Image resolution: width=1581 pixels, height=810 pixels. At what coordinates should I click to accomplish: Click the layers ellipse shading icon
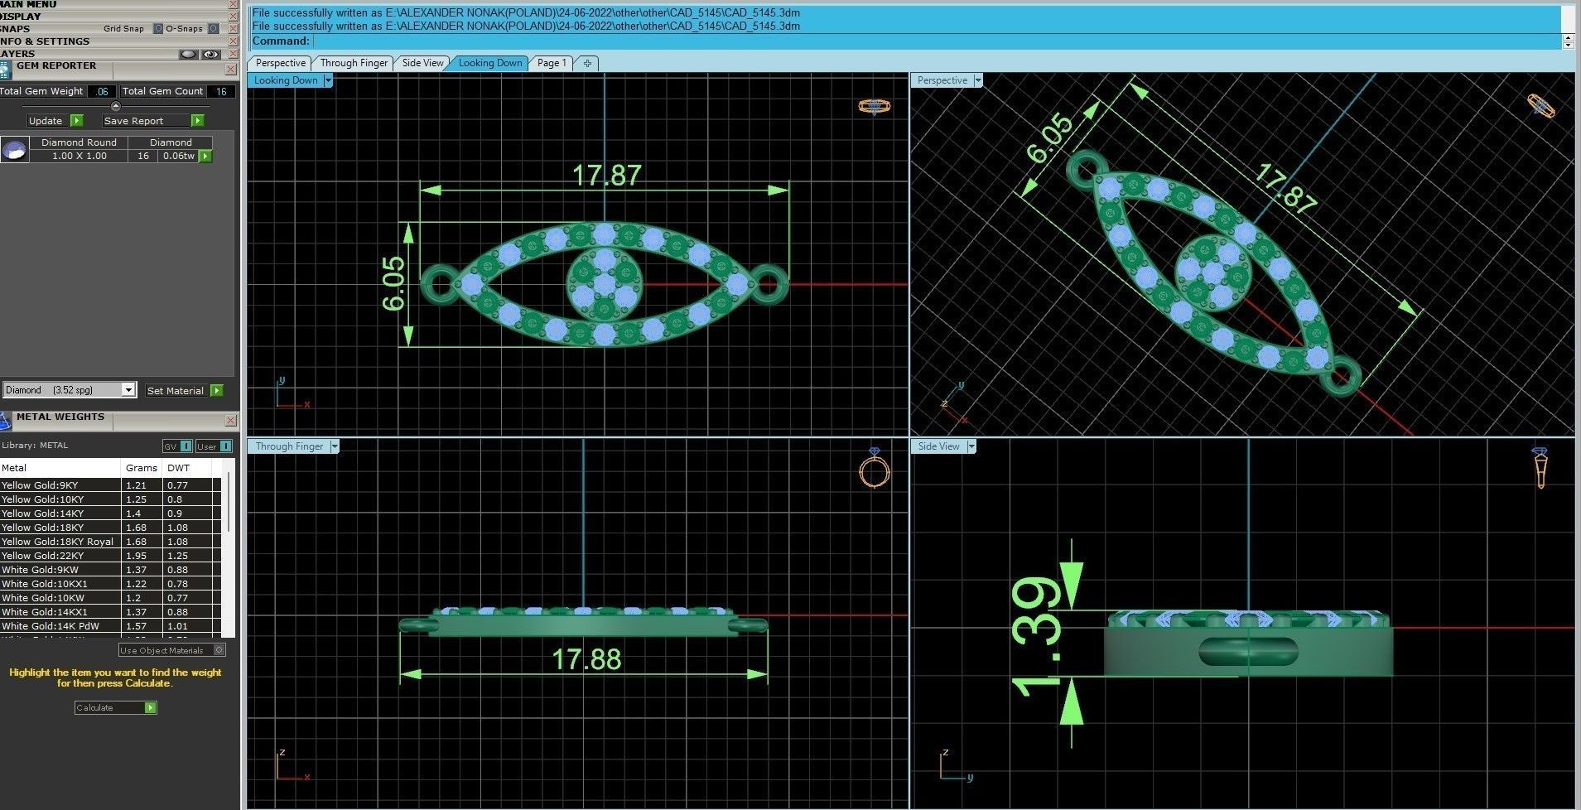pos(189,54)
